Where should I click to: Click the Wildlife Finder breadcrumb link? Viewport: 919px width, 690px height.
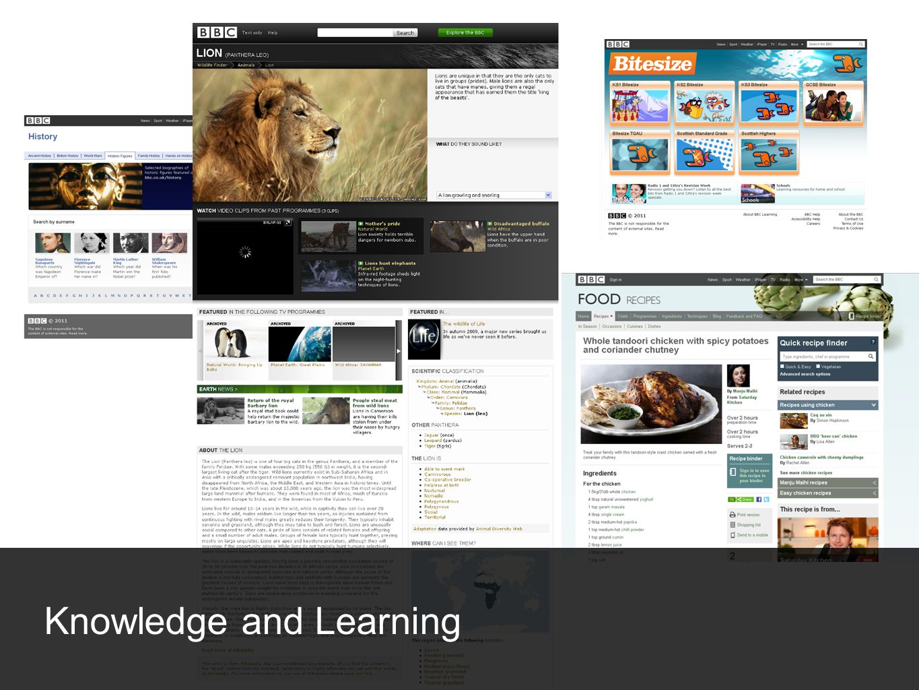click(x=212, y=65)
